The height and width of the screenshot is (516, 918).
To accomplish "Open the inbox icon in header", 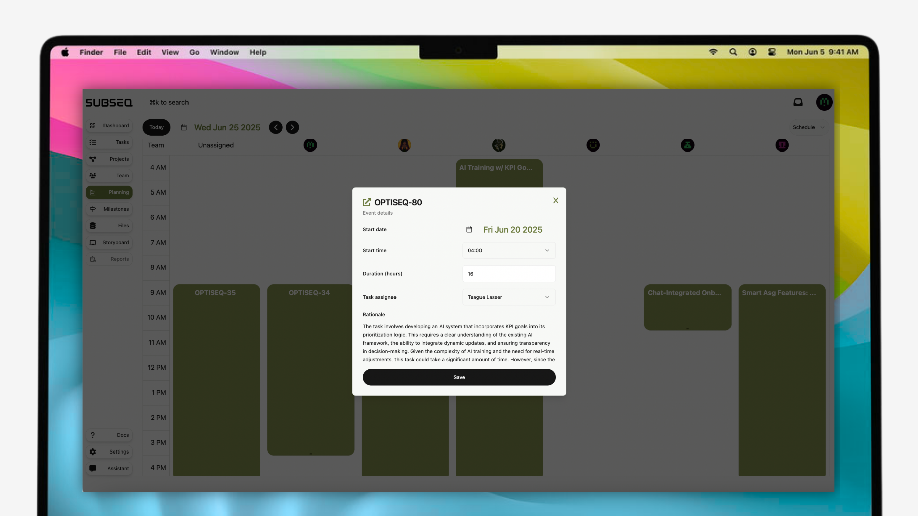I will click(x=798, y=103).
